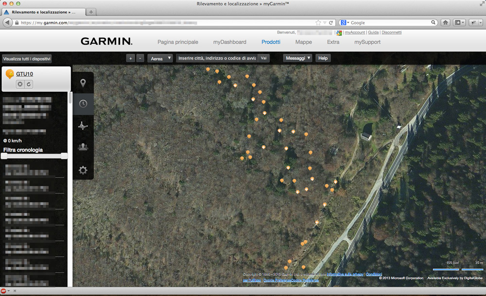
Task: Open the Condizioni link
Action: 374,274
